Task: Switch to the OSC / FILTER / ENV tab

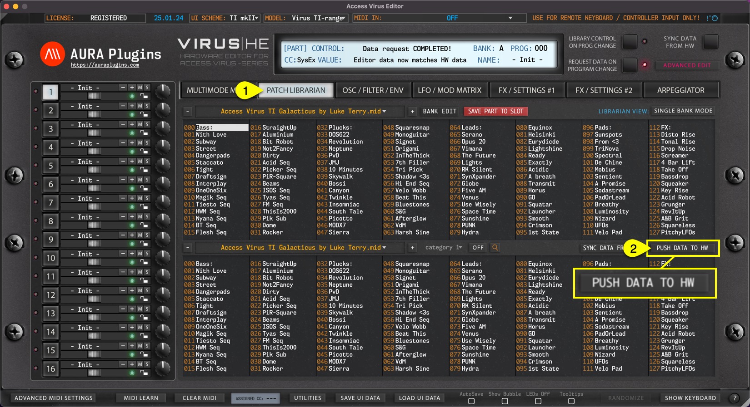Action: pos(373,90)
